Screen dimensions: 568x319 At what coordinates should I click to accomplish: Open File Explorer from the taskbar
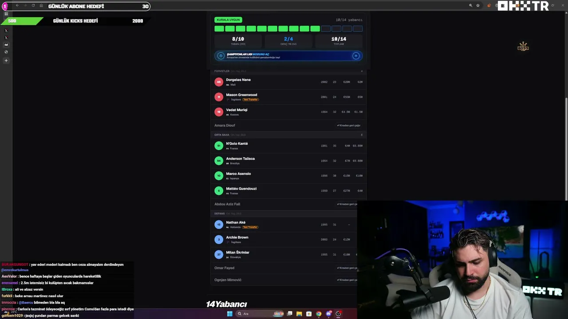(x=299, y=314)
